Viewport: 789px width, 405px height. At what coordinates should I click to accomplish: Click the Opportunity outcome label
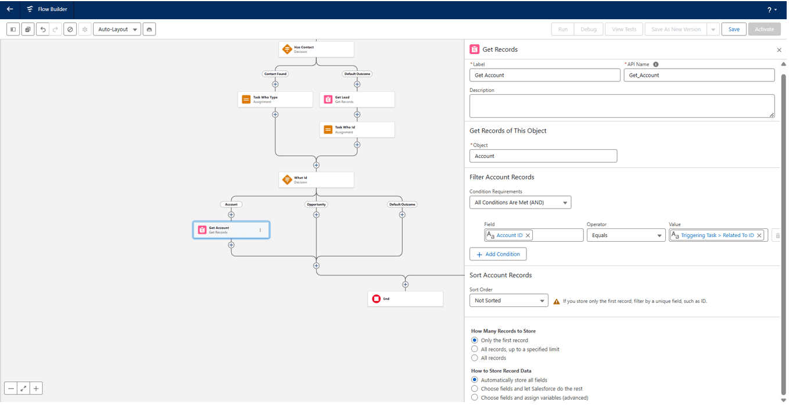coord(316,205)
